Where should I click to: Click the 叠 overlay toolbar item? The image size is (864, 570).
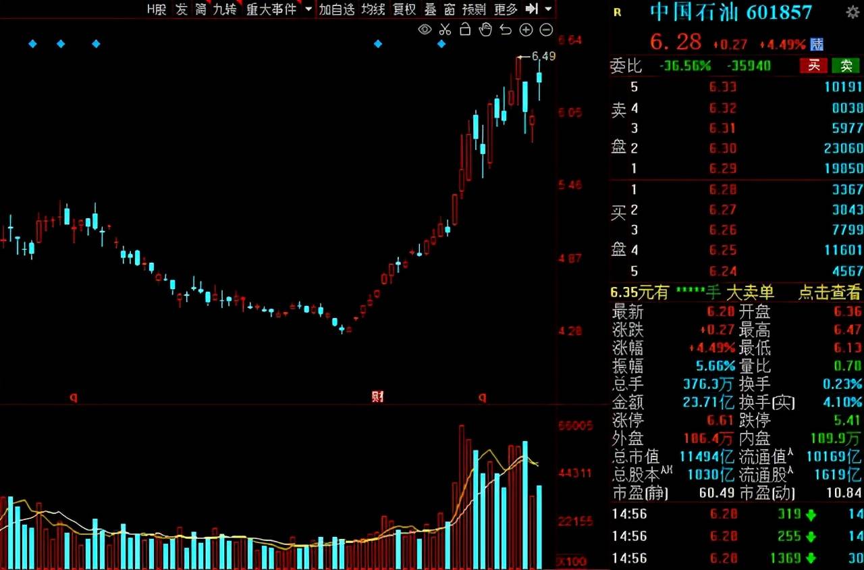click(430, 9)
